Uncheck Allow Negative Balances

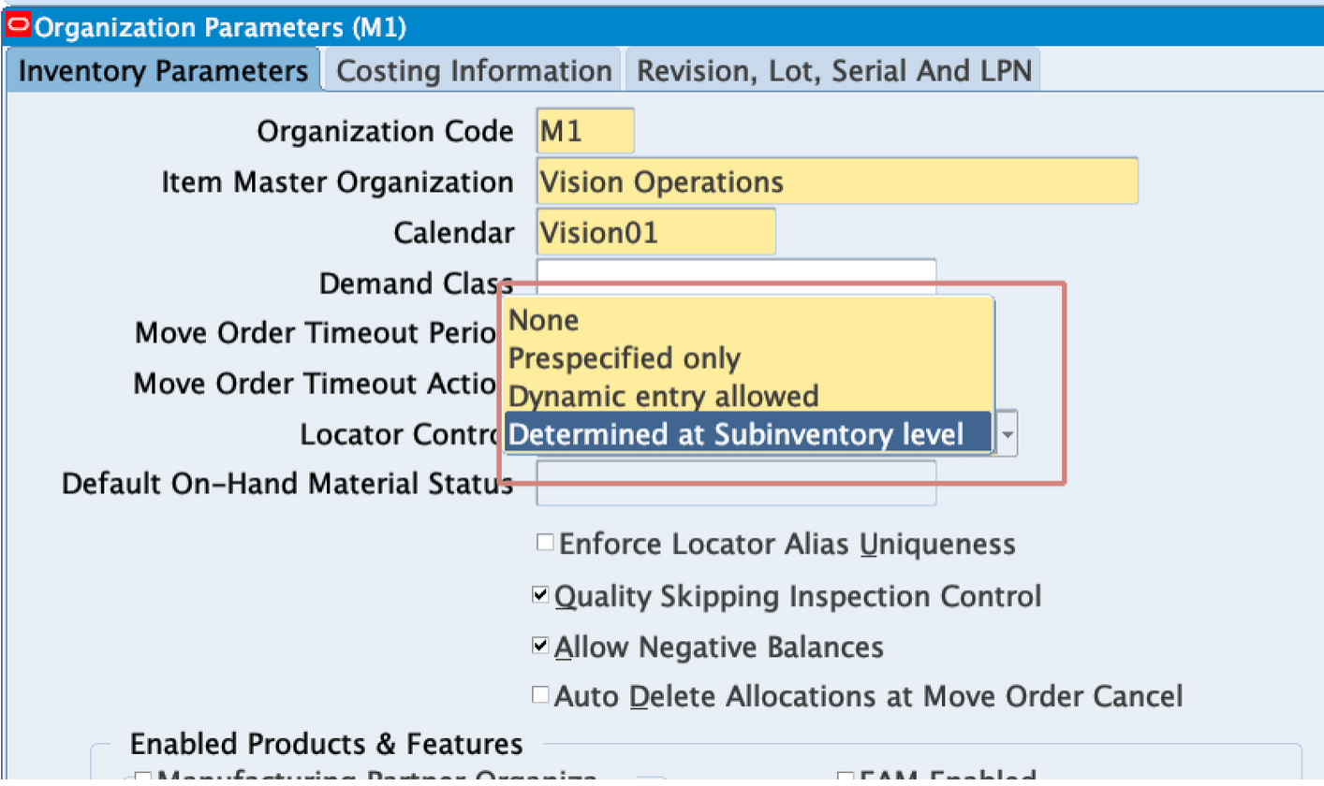542,644
